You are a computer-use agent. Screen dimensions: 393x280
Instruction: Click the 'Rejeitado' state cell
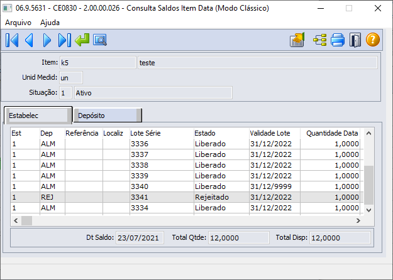[221, 197]
